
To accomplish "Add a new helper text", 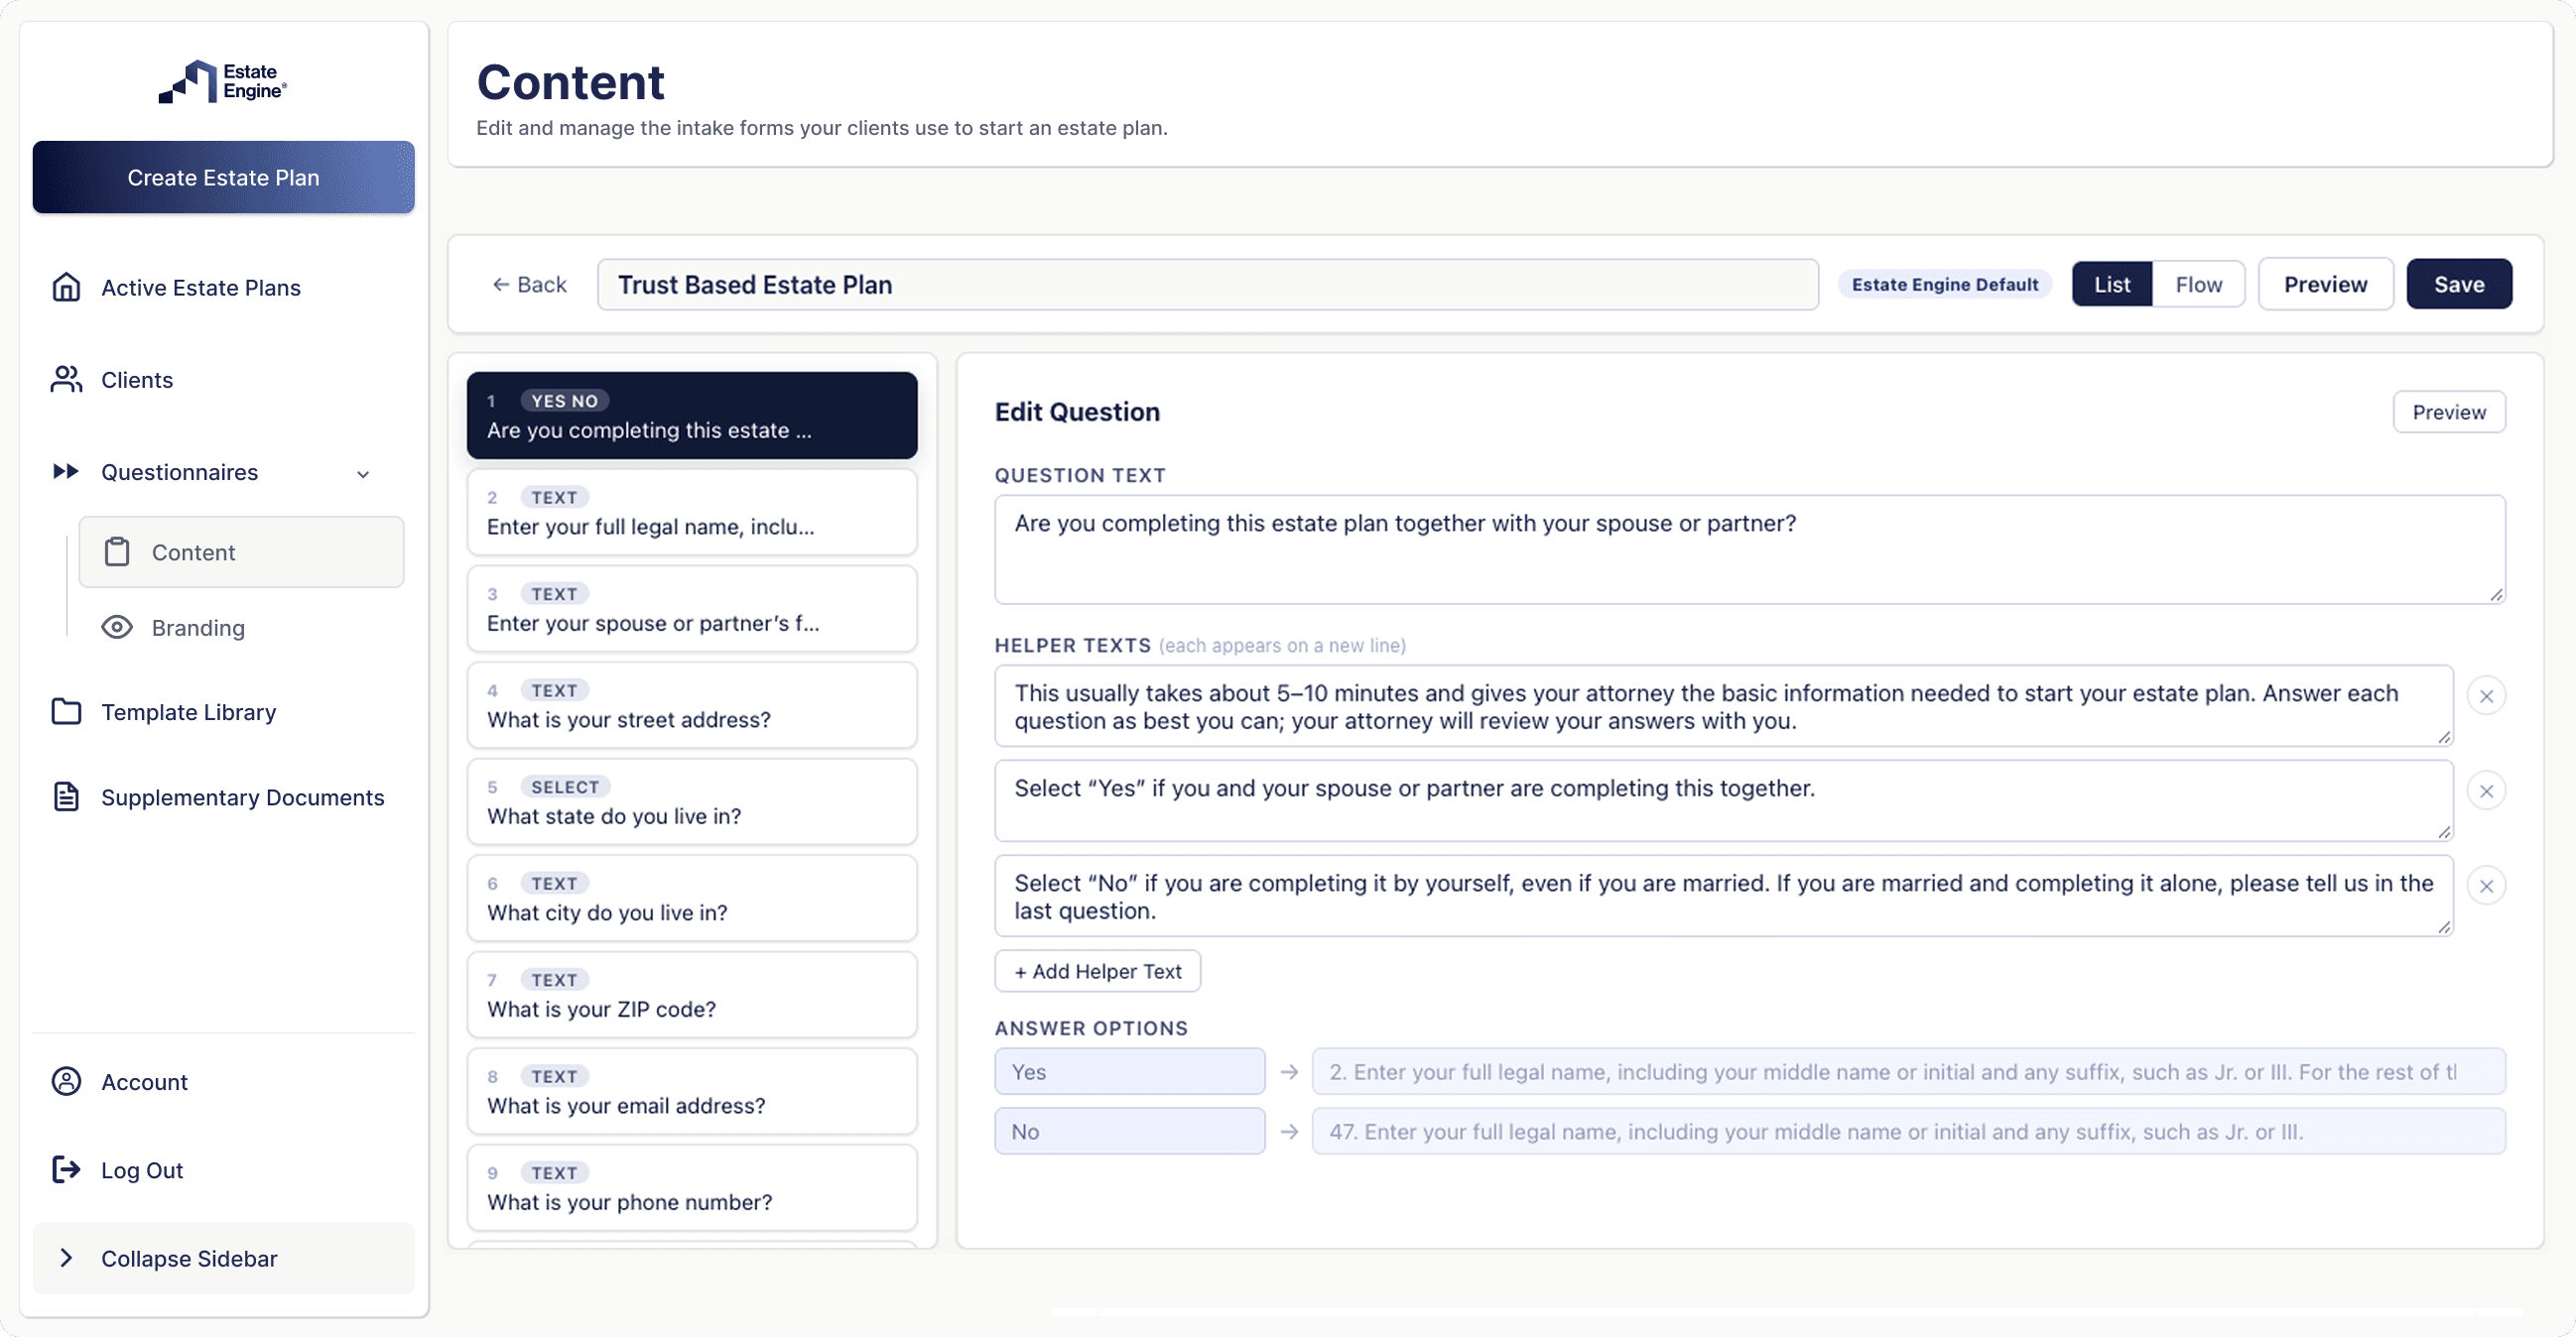I will click(x=1097, y=971).
